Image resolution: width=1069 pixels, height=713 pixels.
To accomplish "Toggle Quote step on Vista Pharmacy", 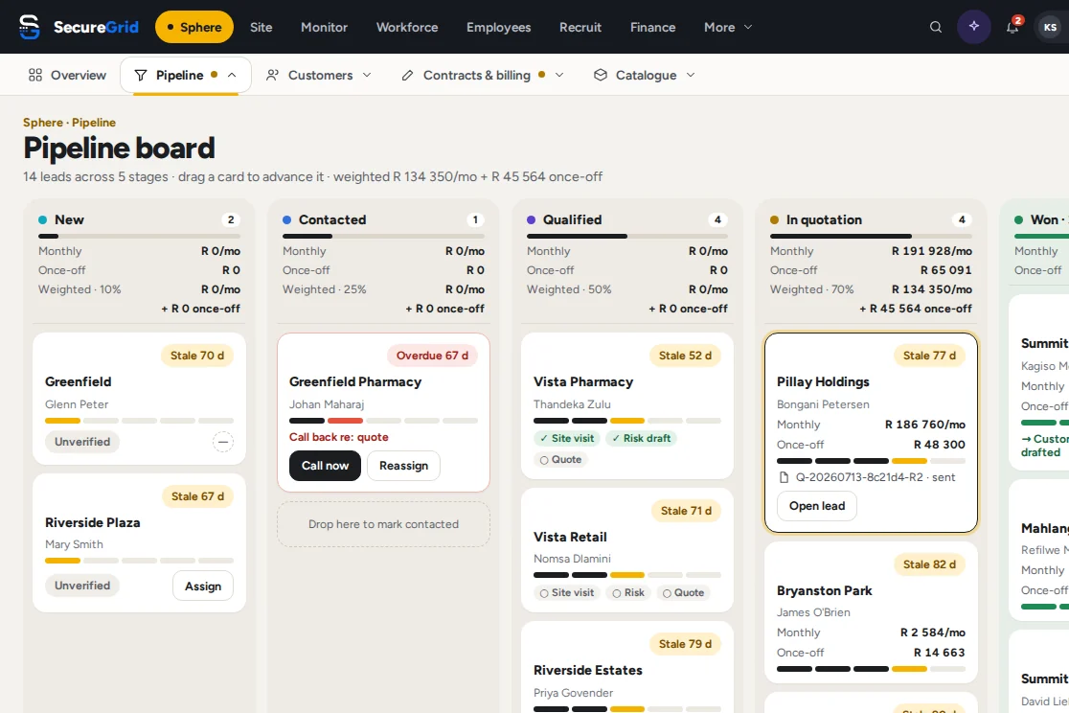I will pos(561,460).
